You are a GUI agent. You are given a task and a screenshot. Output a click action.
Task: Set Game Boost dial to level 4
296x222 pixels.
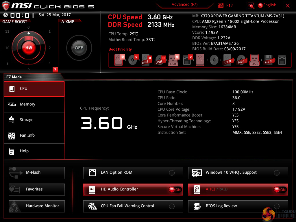pyautogui.click(x=50, y=63)
